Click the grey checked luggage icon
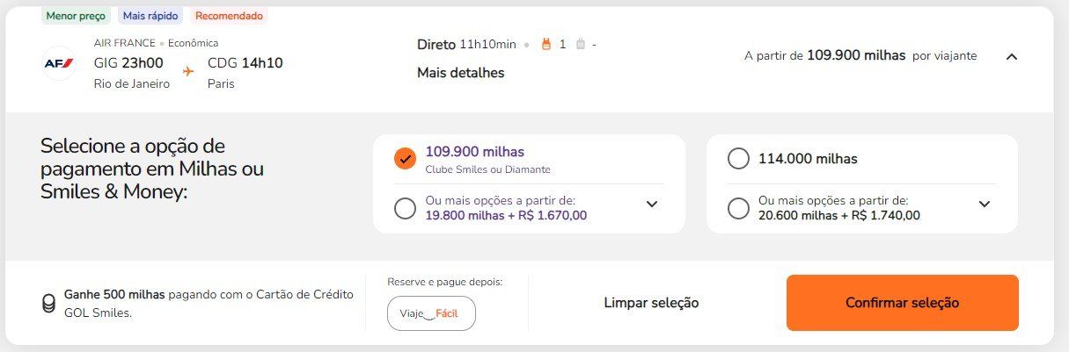 (581, 44)
